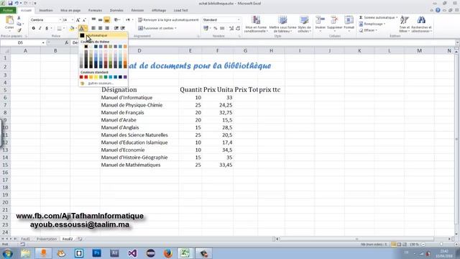Click the thousands separator (000) icon
This screenshot has height=259, width=460.
click(x=222, y=28)
